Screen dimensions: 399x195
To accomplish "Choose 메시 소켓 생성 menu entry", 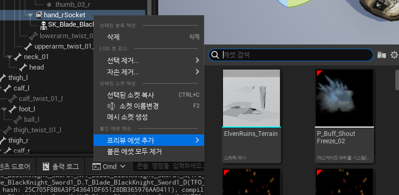I will (149, 117).
